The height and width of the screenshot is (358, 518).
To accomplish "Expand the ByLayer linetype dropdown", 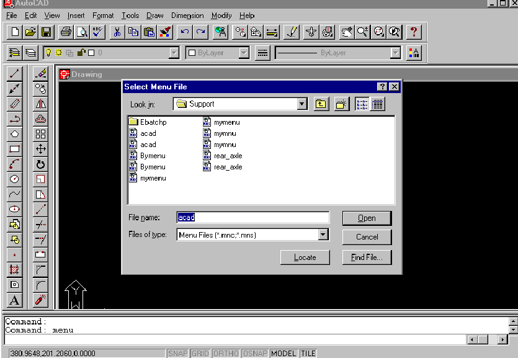I will point(395,53).
